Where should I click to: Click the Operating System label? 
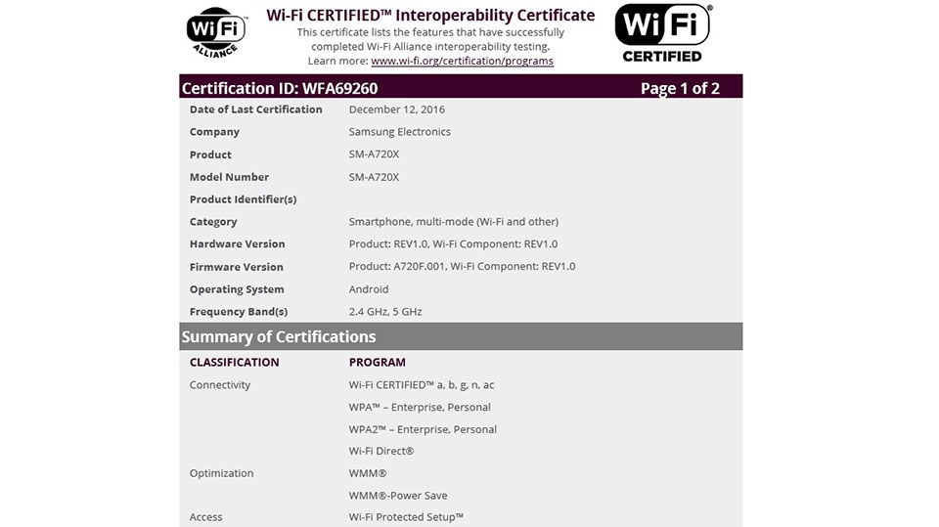[x=237, y=289]
